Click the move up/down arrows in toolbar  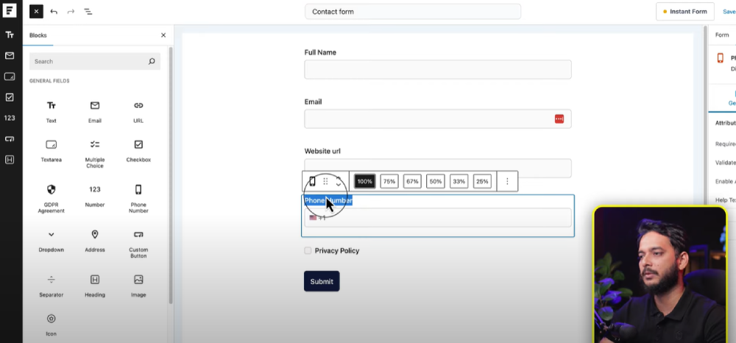pos(339,181)
